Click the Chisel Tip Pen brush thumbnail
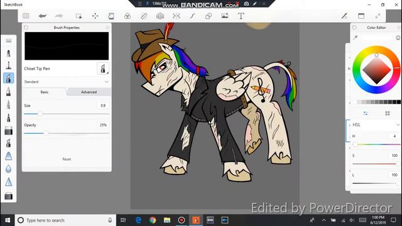The width and height of the screenshot is (402, 226). (103, 68)
